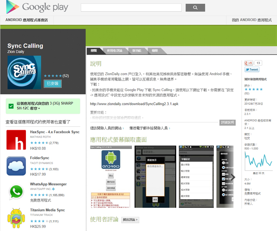Open FolderSync title link
This screenshot has width=277, height=231.
pos(39,158)
